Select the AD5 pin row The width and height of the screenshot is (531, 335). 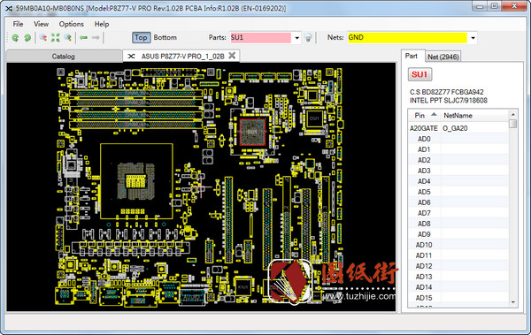pyautogui.click(x=458, y=192)
